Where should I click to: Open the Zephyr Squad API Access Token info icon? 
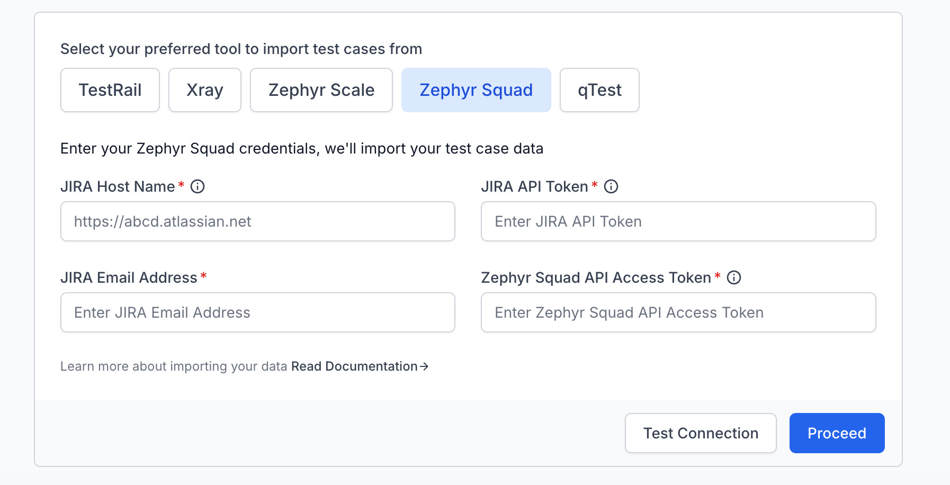[x=734, y=277]
